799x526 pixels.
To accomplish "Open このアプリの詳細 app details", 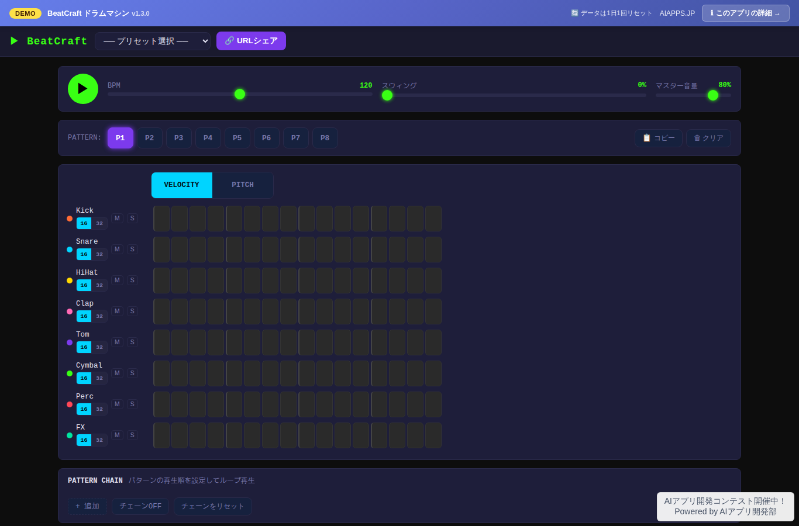I will [x=746, y=13].
